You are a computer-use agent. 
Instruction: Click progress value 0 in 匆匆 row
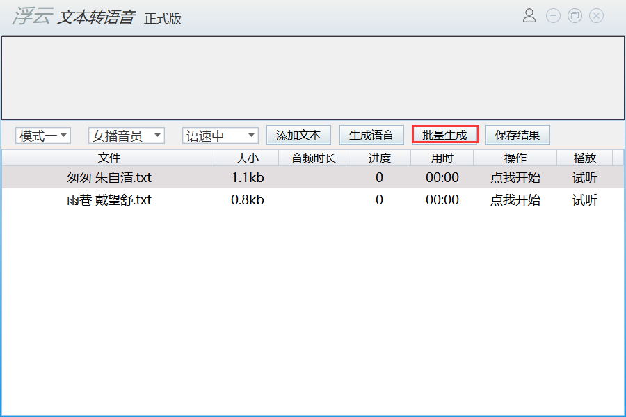(x=379, y=178)
